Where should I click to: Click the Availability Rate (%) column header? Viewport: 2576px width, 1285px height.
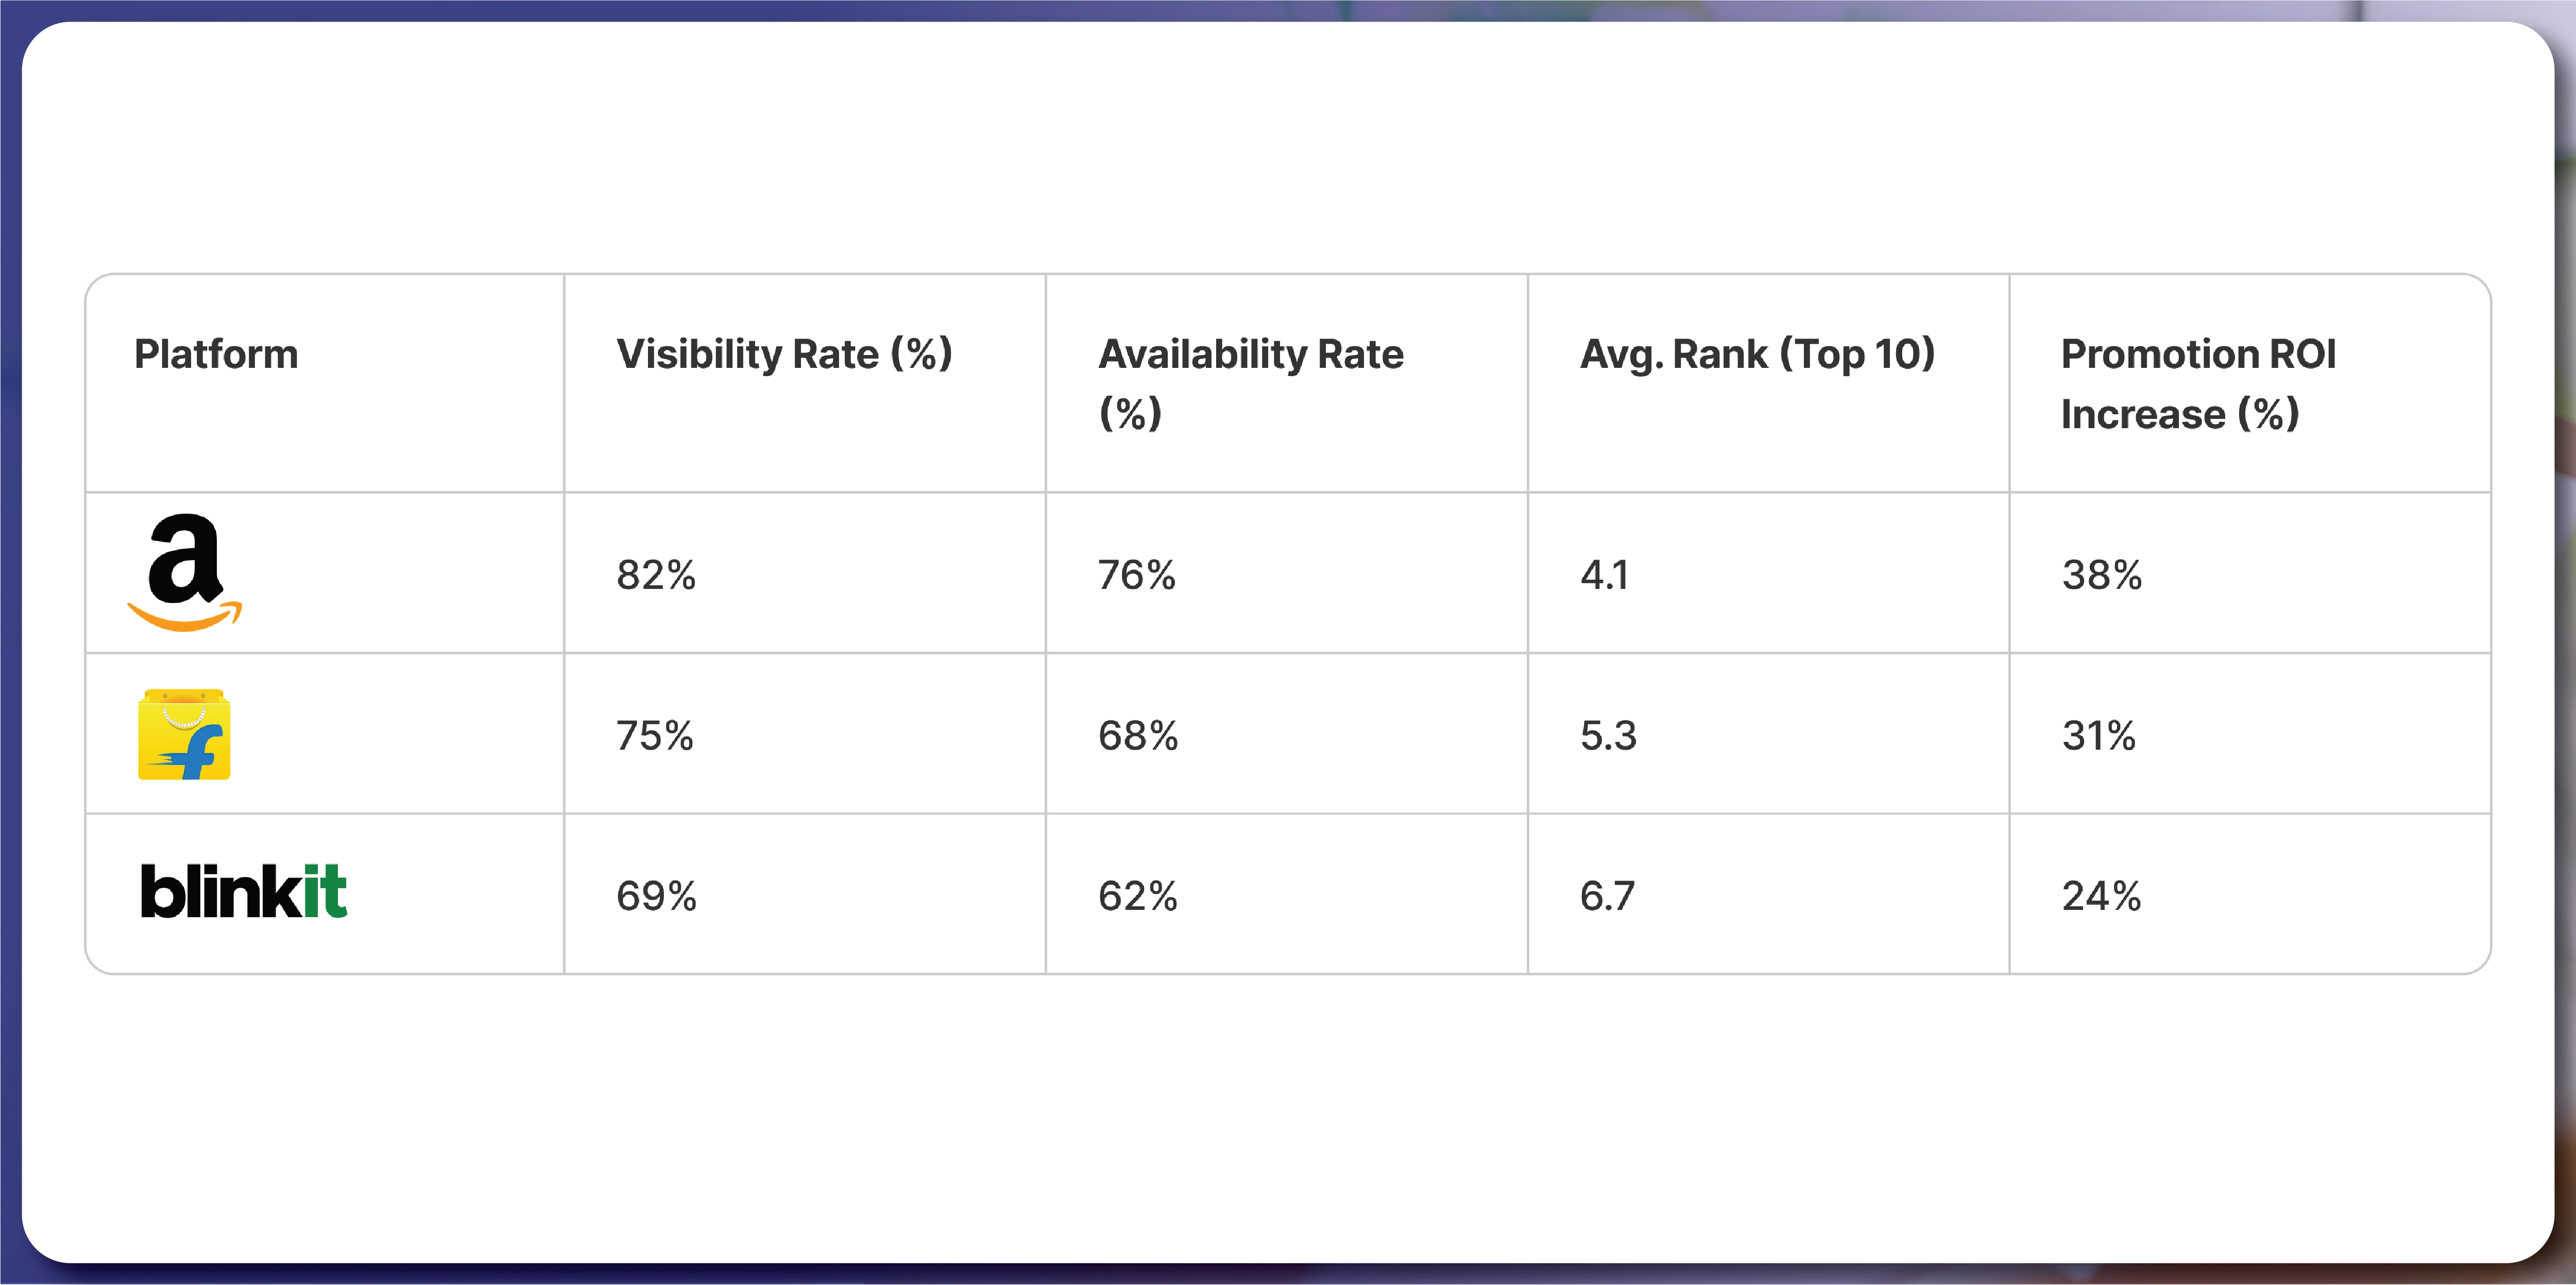(x=1250, y=383)
